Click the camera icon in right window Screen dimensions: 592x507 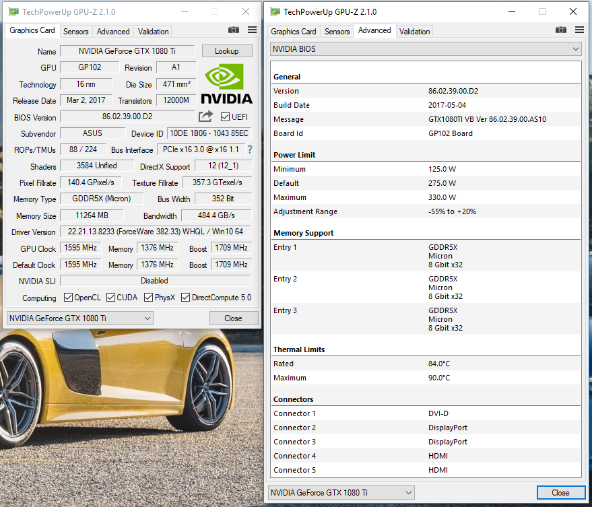point(560,30)
